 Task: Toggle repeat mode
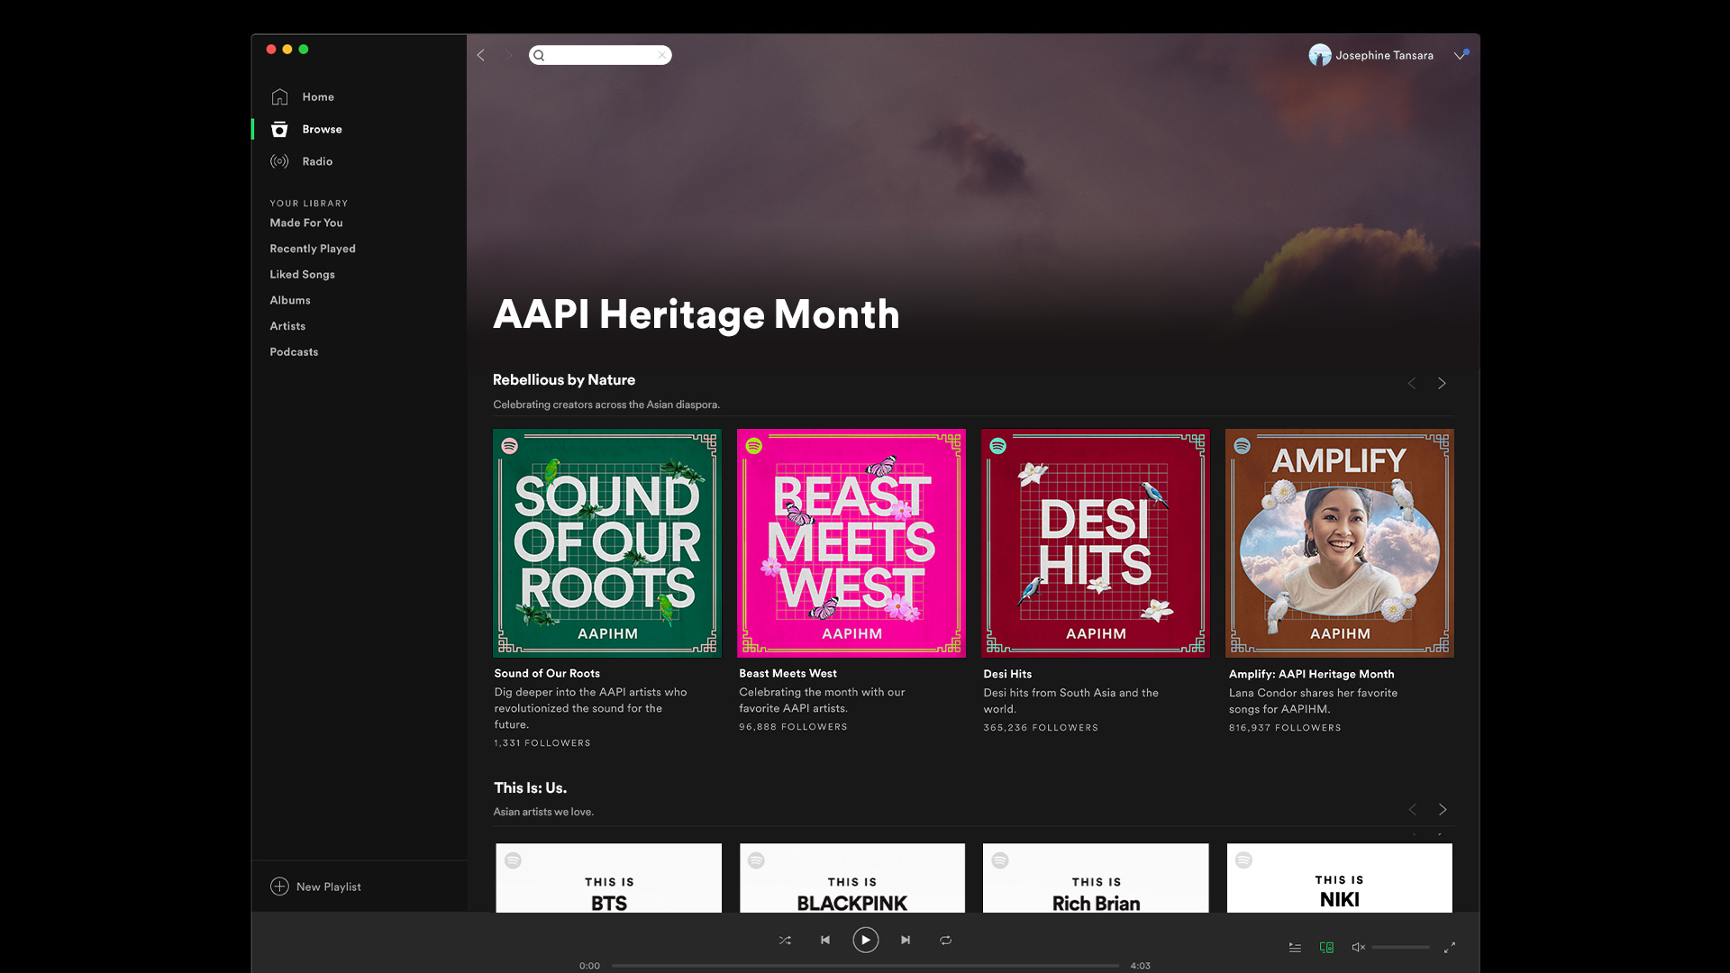click(x=945, y=940)
